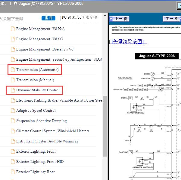The width and height of the screenshot is (181, 180).
Task: Open Adaptive Speed Control entry
Action: pyautogui.click(x=36, y=111)
